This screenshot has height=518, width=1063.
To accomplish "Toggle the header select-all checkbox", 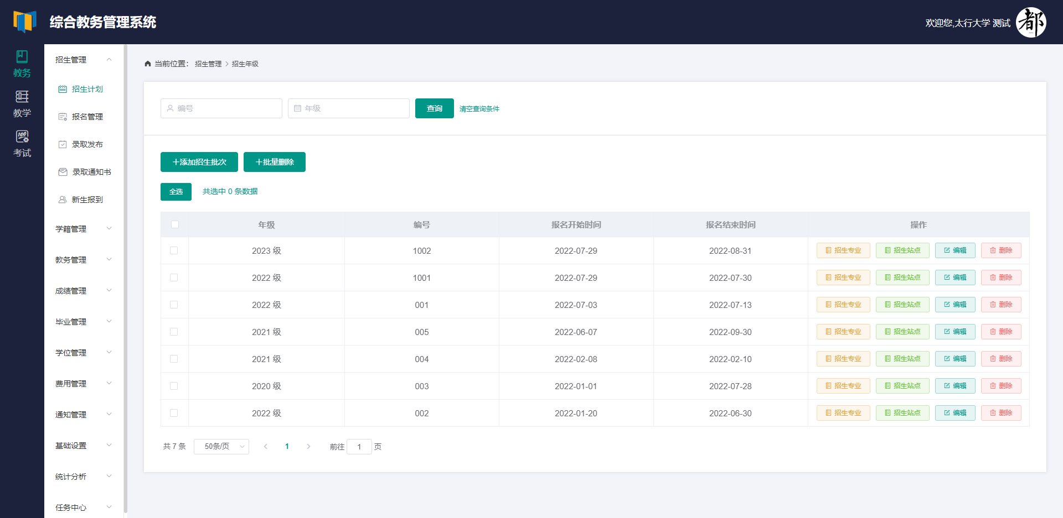I will (x=175, y=224).
